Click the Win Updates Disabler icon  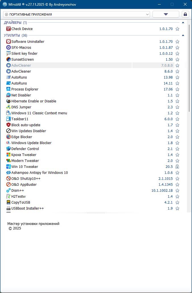point(8,131)
